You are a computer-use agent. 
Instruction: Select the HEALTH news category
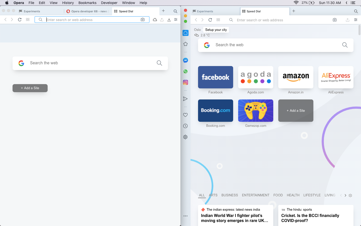tap(293, 195)
